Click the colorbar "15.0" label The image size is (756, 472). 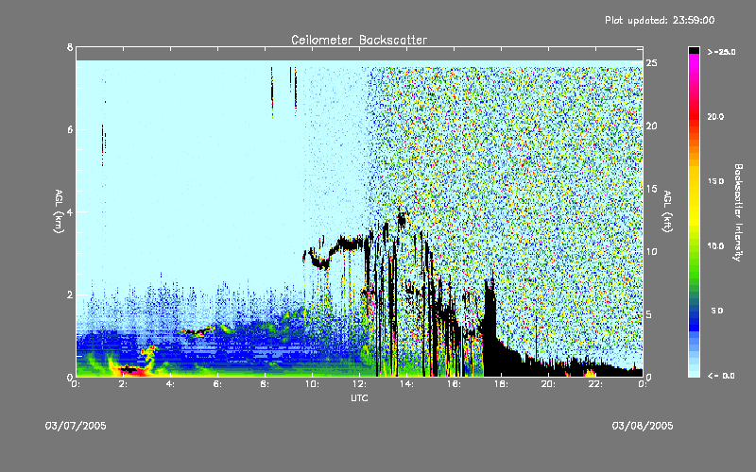pos(715,181)
